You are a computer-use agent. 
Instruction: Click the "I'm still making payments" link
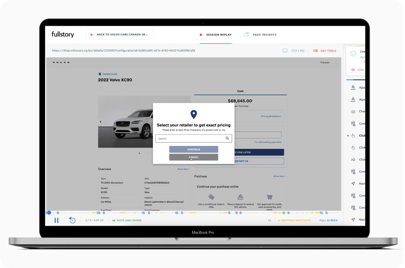coord(268,142)
